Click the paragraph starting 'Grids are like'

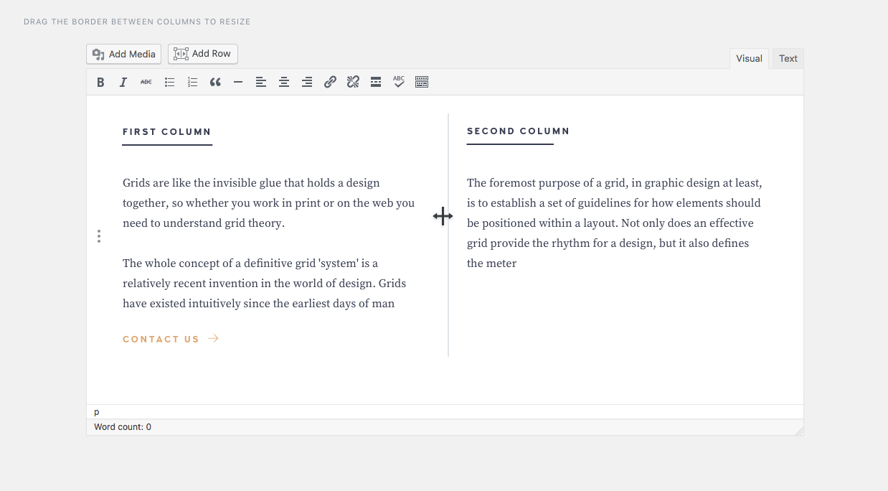[x=269, y=203]
